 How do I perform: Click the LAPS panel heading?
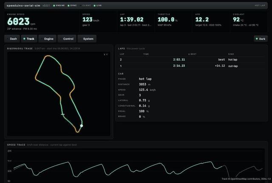pyautogui.click(x=122, y=49)
